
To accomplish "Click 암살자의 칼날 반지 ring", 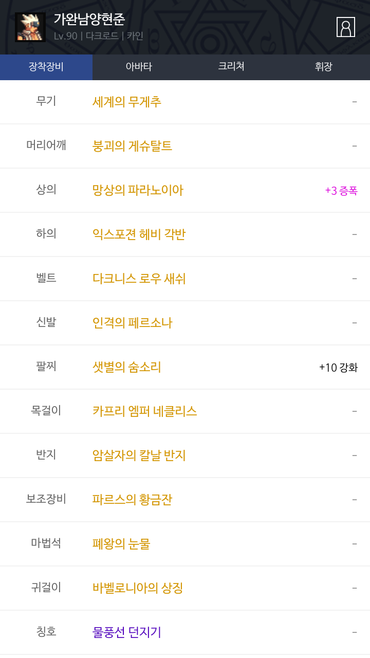I will [x=139, y=455].
